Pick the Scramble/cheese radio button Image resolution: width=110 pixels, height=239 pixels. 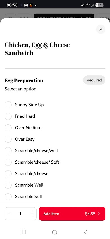point(8,173)
